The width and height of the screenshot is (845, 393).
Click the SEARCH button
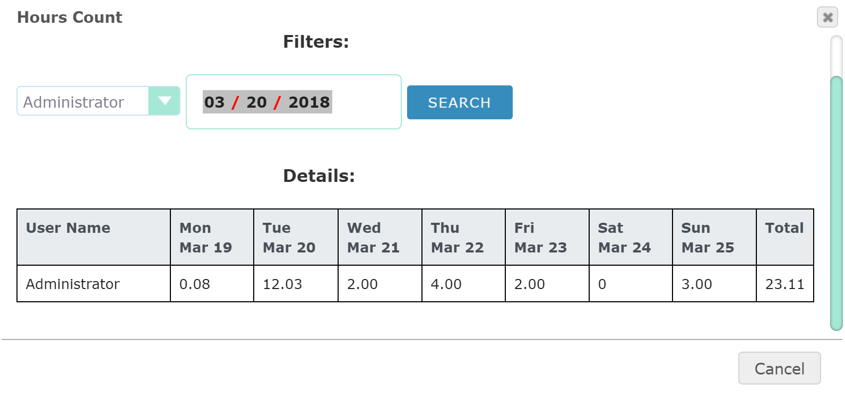point(459,102)
